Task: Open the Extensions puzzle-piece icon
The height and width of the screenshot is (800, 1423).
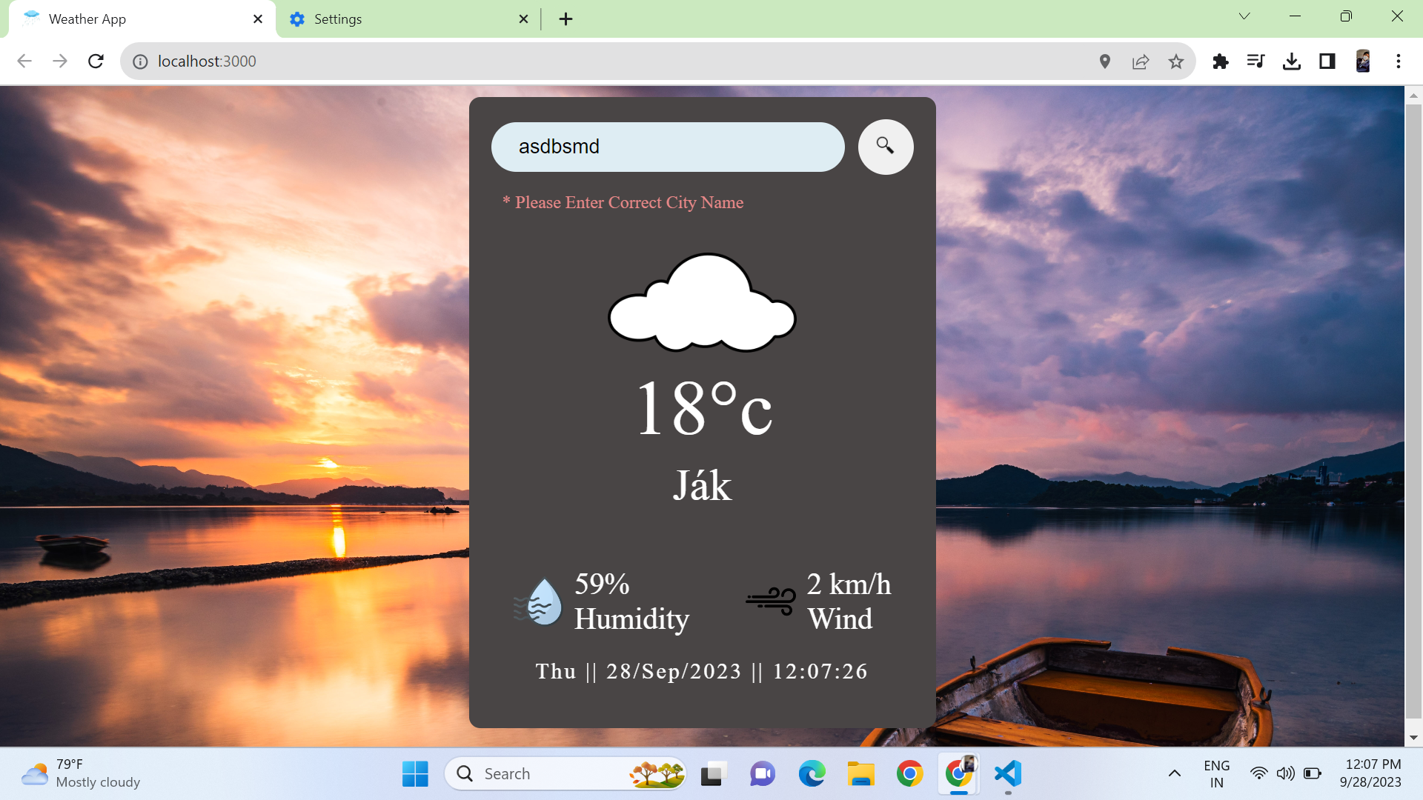Action: coord(1220,61)
